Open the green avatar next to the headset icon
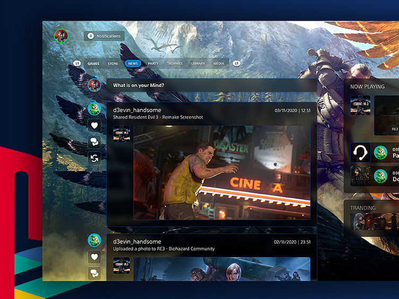The width and height of the screenshot is (399, 299). click(380, 153)
